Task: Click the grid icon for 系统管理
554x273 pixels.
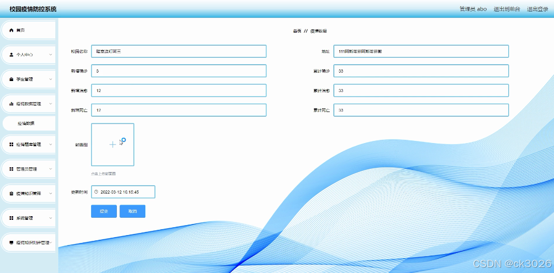Action: (x=11, y=218)
